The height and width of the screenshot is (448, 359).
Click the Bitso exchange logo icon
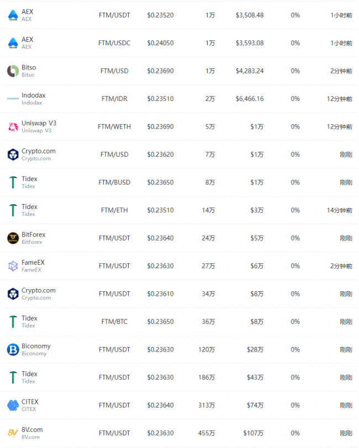click(13, 71)
